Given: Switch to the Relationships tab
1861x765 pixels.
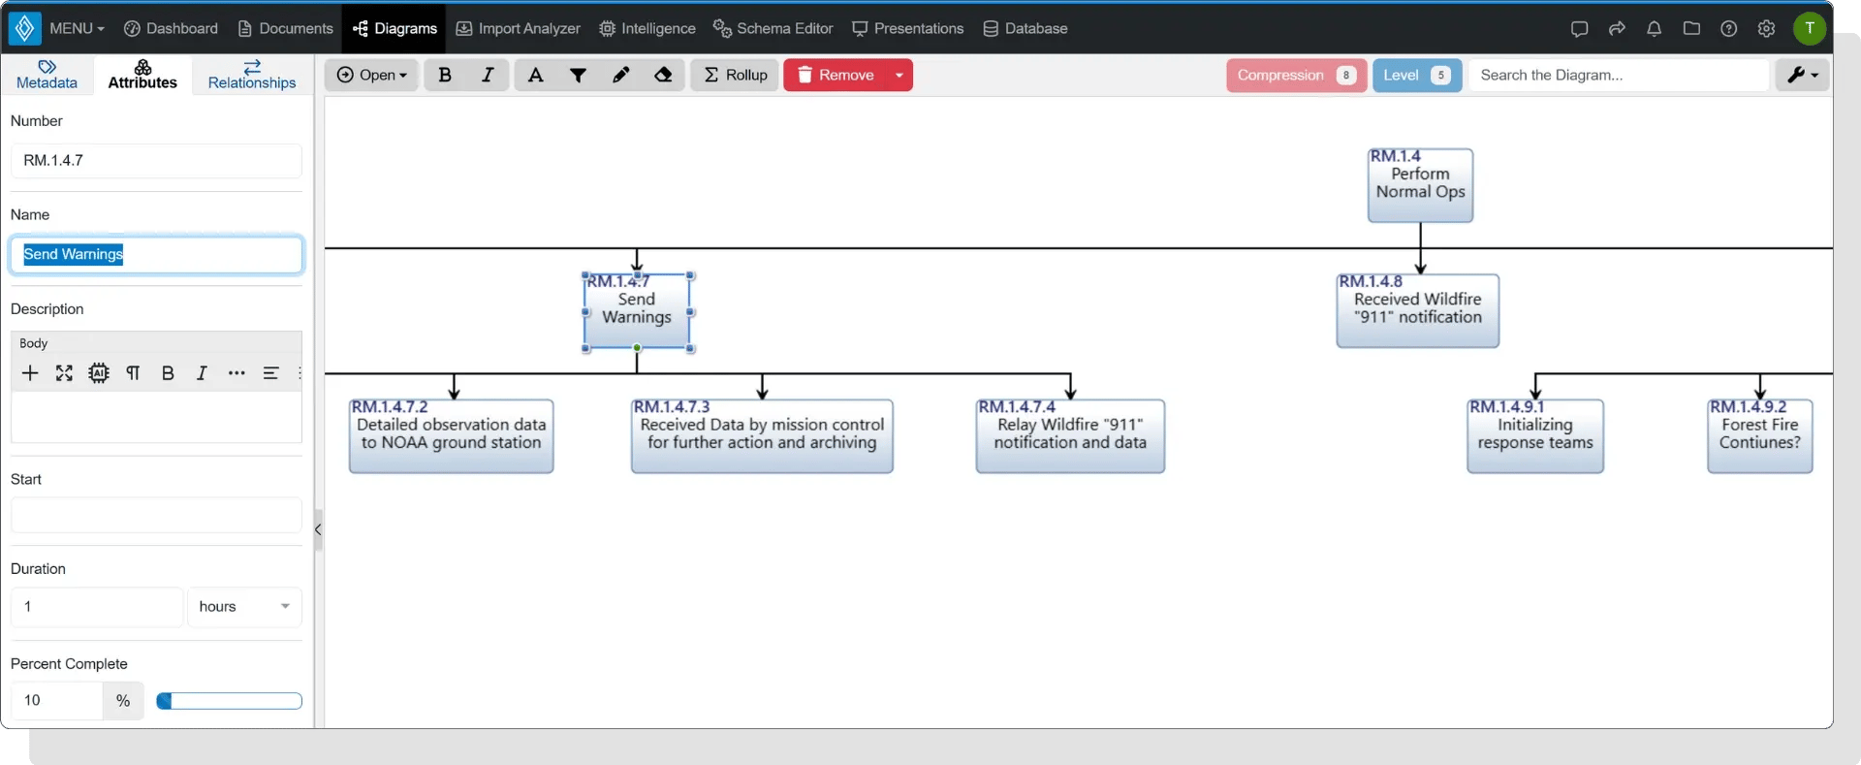Looking at the screenshot, I should tap(252, 75).
